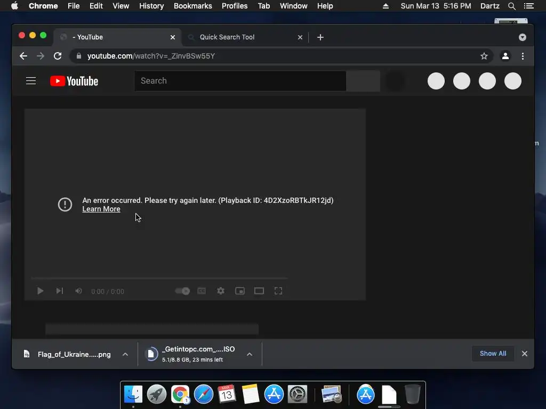
Task: Expand Getintopc ISO download options
Action: pyautogui.click(x=250, y=354)
